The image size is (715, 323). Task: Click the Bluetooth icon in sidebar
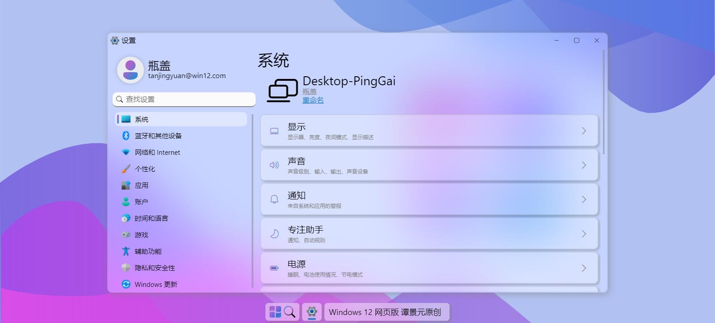pos(126,136)
